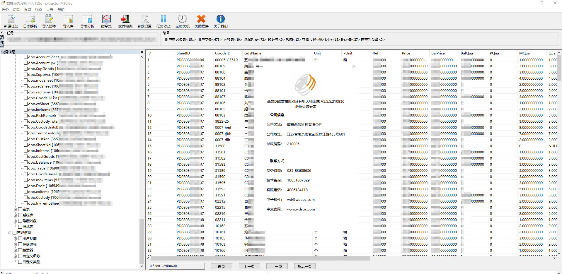Click the 关闭程序 red X icon
Image resolution: width=562 pixels, height=274 pixels.
click(x=202, y=21)
